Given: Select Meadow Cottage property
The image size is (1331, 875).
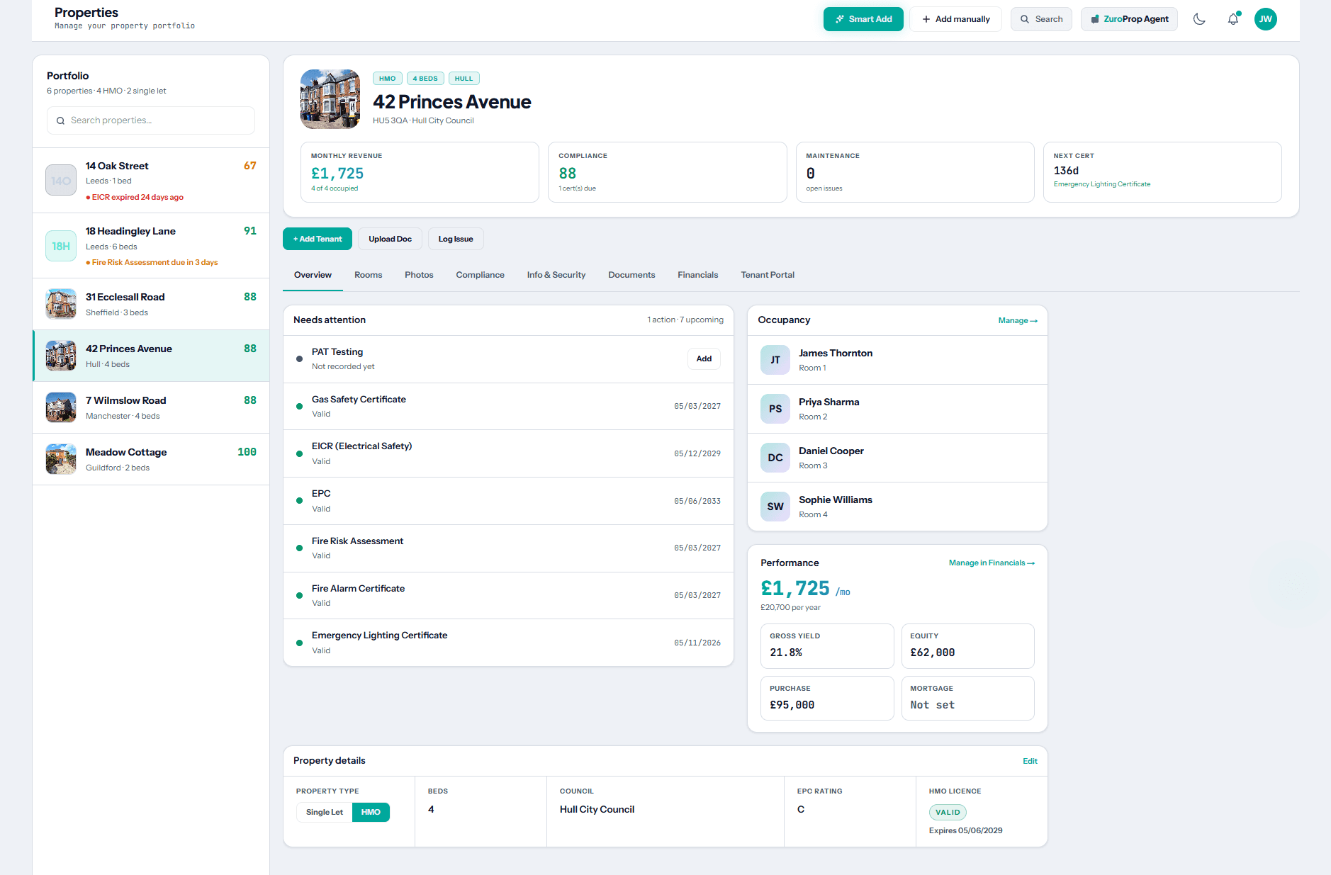Looking at the screenshot, I should pyautogui.click(x=151, y=459).
